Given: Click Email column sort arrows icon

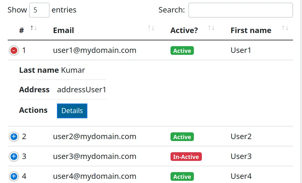Looking at the screenshot, I should tap(151, 28).
